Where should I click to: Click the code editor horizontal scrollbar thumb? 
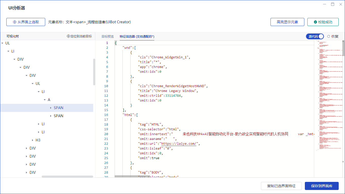(132, 176)
